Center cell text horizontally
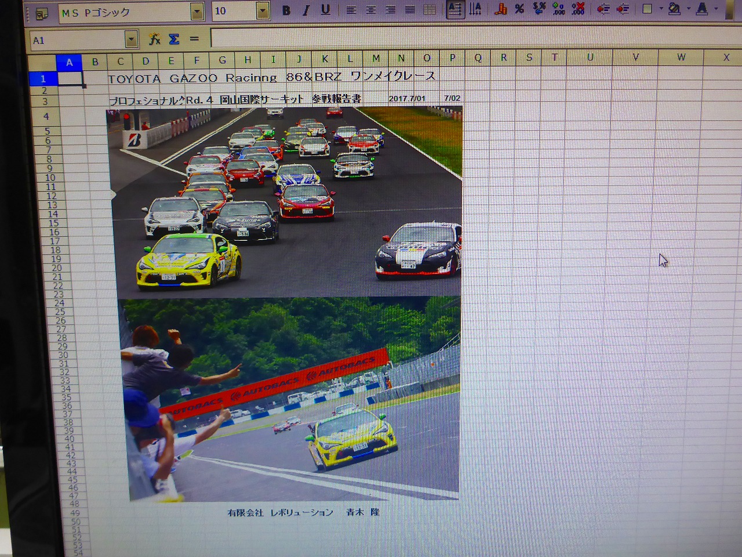 coord(371,10)
